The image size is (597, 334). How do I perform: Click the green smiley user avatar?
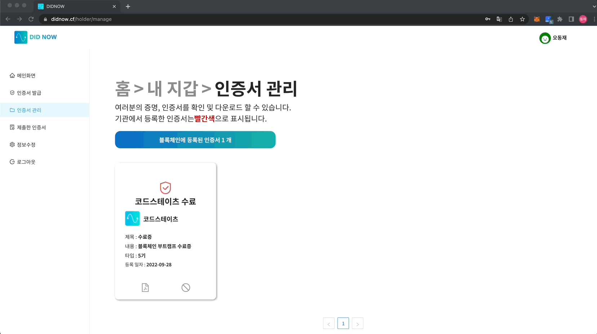pos(545,38)
